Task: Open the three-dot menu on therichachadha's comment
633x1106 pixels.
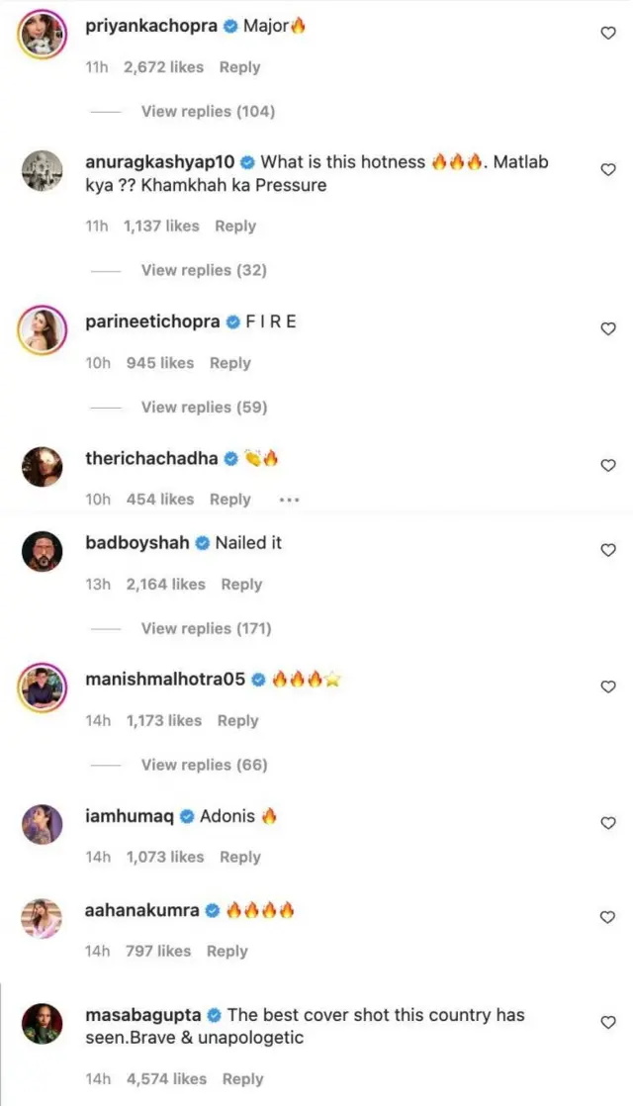Action: 289,500
